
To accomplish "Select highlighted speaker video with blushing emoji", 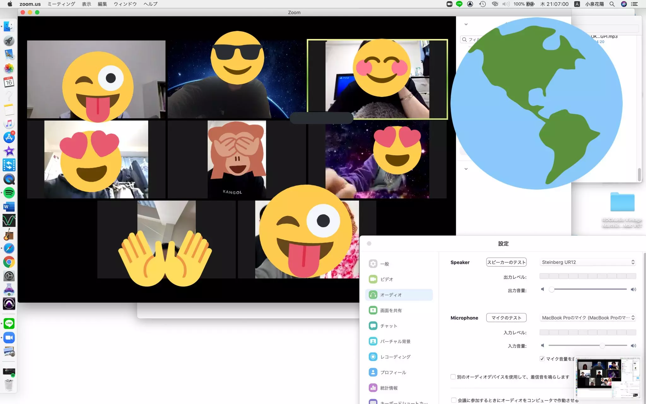I will pos(377,79).
